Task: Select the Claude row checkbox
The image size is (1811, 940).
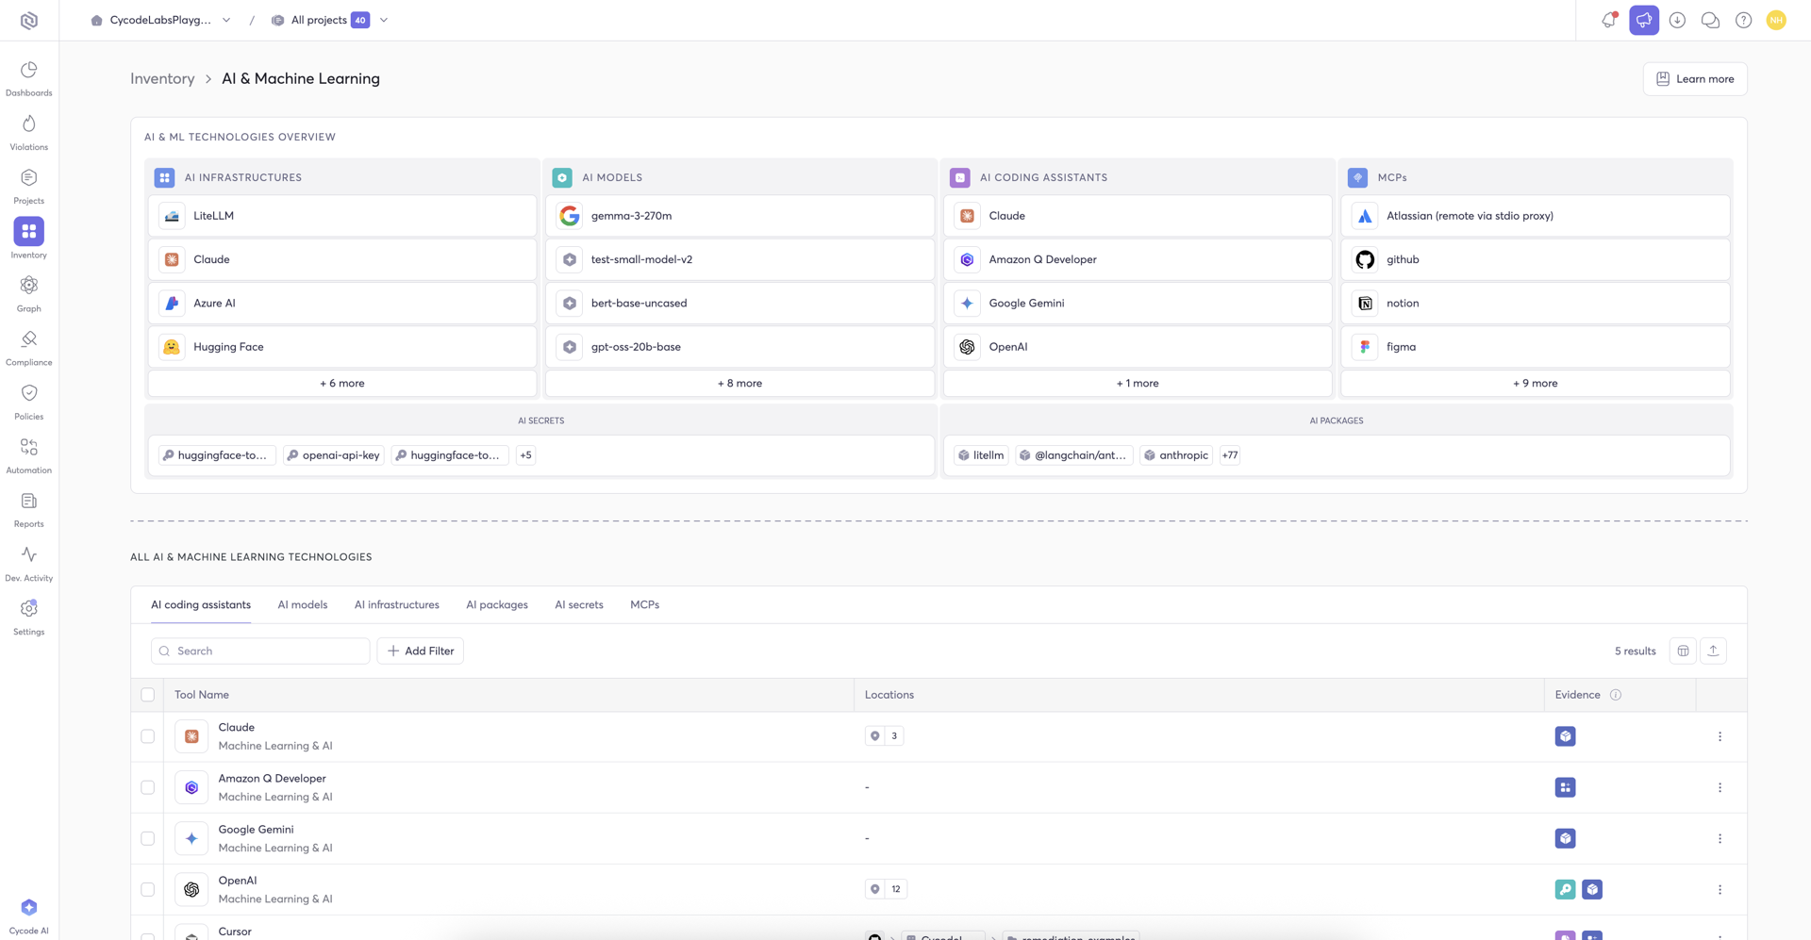Action: (148, 736)
